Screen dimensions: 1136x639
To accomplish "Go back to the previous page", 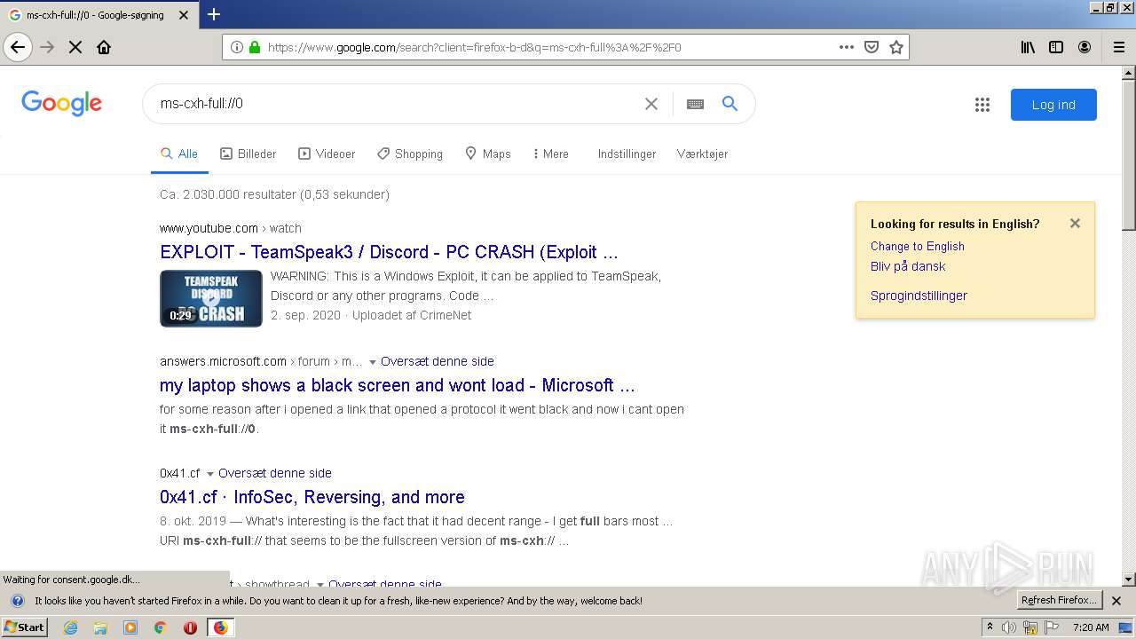I will click(18, 47).
